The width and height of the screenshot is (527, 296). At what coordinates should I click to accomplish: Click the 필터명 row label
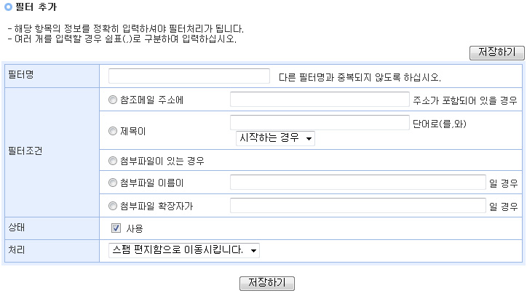click(x=20, y=76)
